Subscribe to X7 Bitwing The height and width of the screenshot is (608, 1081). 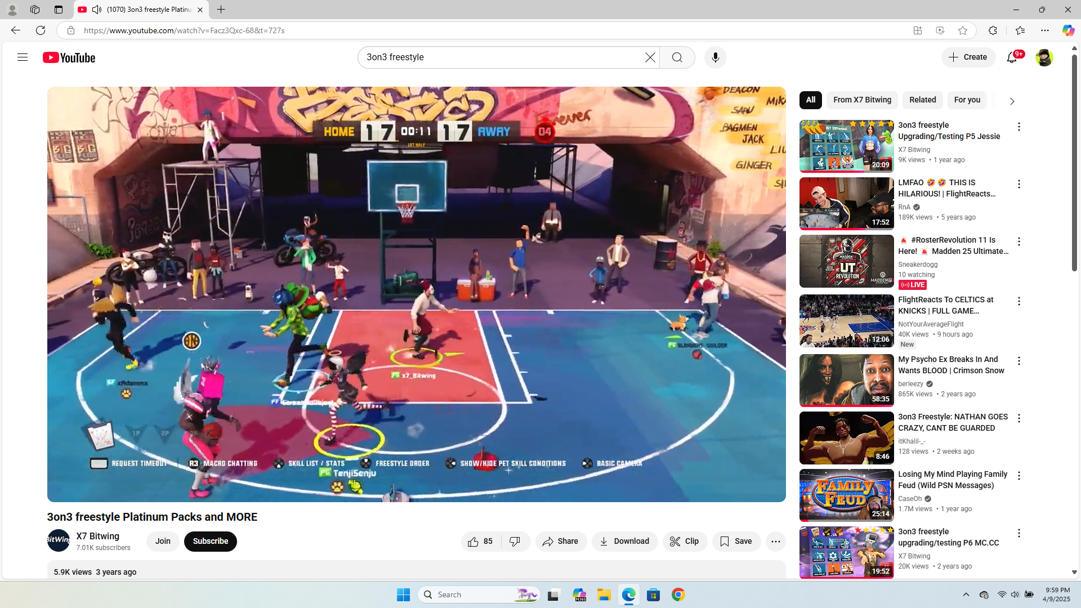tap(211, 542)
